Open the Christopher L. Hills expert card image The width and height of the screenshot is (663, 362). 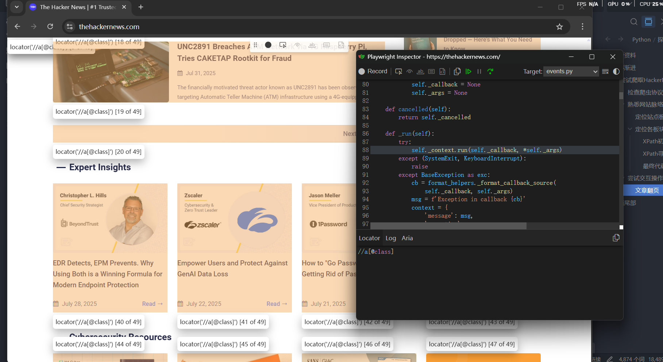point(110,218)
